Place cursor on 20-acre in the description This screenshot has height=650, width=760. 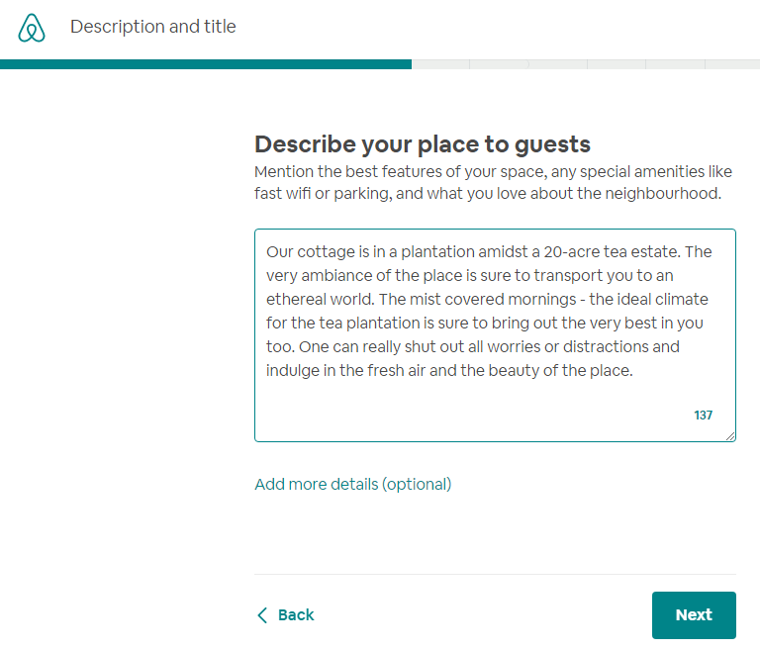coord(571,251)
